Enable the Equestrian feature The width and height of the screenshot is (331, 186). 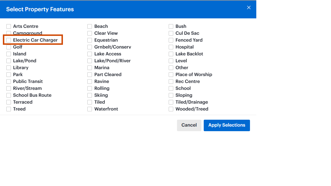90,40
